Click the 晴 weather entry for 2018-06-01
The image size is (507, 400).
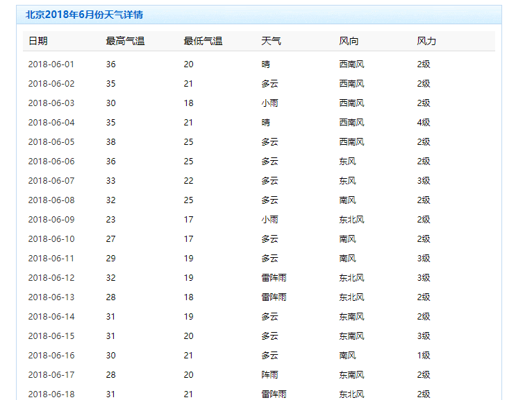point(265,64)
